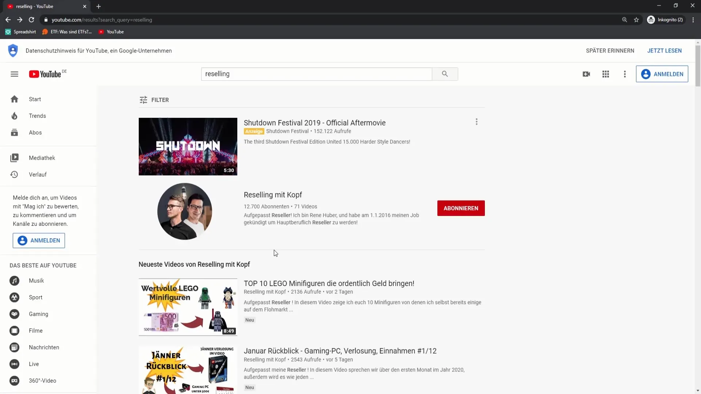Click the reselling search input field
This screenshot has height=394, width=701.
coord(316,74)
